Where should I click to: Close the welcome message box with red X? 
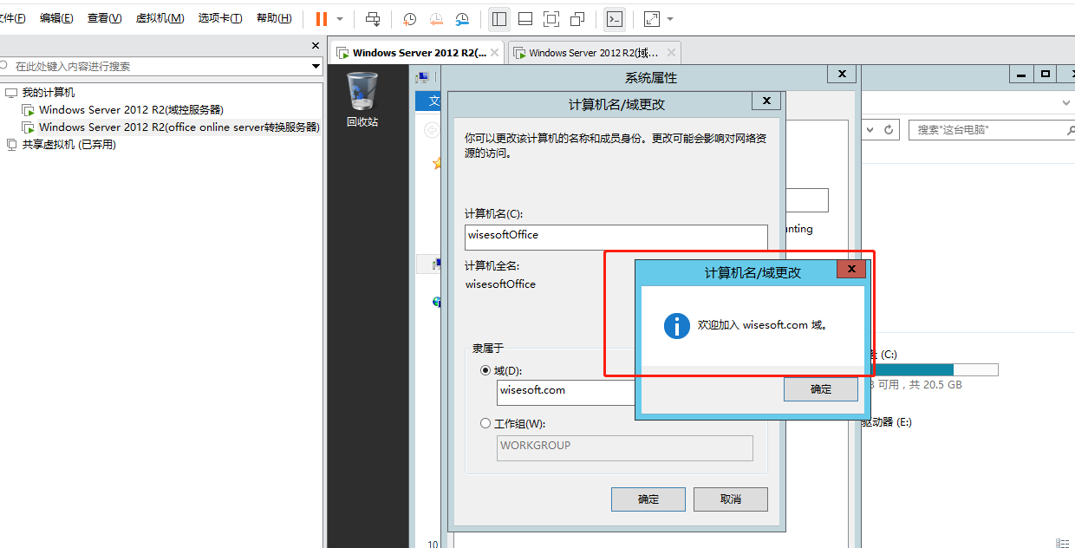pos(851,270)
